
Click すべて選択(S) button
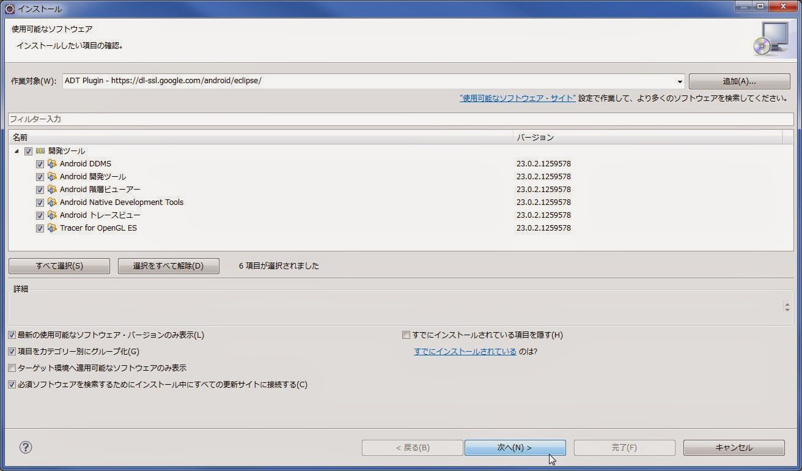(59, 266)
